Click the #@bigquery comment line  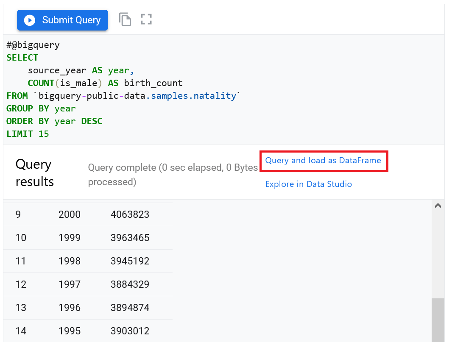tap(33, 45)
